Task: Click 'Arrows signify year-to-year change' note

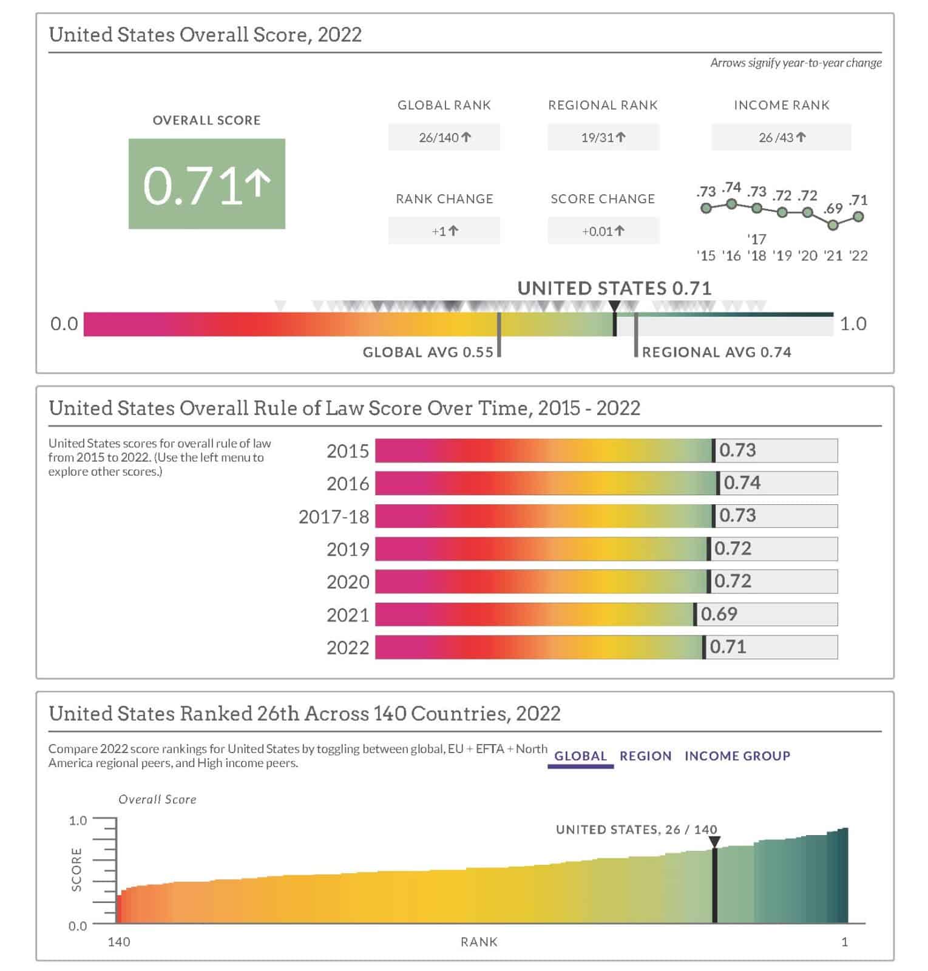Action: pyautogui.click(x=796, y=63)
